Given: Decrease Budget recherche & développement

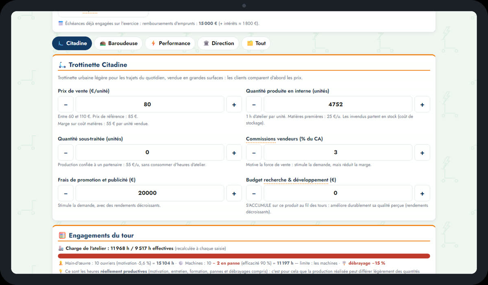Looking at the screenshot, I should tap(254, 193).
